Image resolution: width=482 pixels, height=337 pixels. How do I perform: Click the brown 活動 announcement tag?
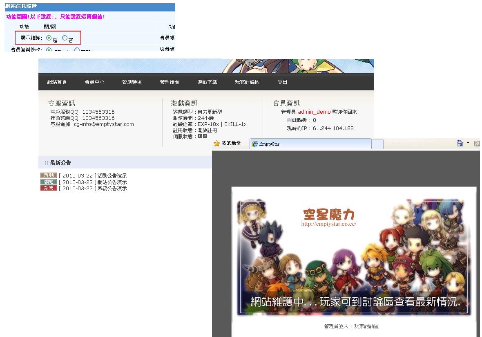(x=49, y=175)
